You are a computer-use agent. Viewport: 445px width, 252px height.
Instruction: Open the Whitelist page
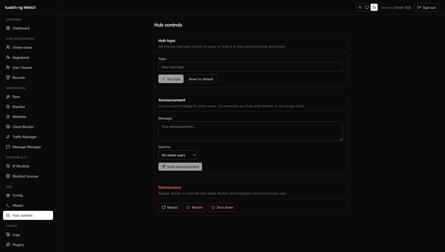28,117
